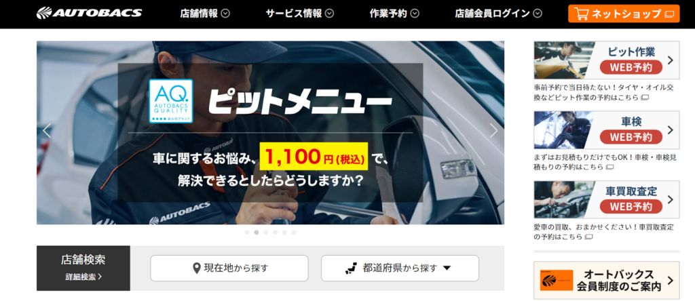Viewport: 695px width, 301px height.
Task: Open the 詳細検索 link
Action: pos(83,277)
